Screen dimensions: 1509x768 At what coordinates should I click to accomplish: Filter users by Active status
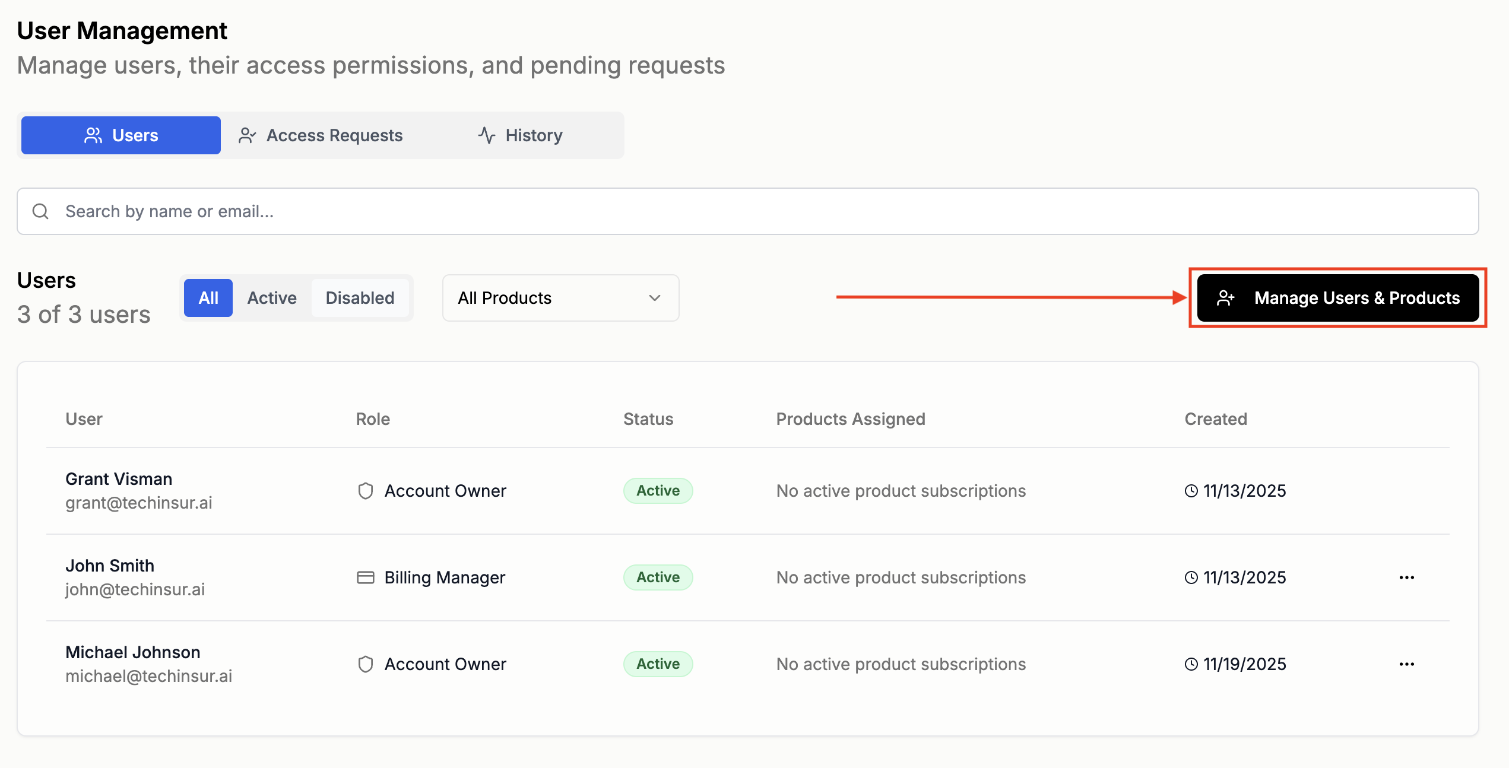(x=272, y=298)
